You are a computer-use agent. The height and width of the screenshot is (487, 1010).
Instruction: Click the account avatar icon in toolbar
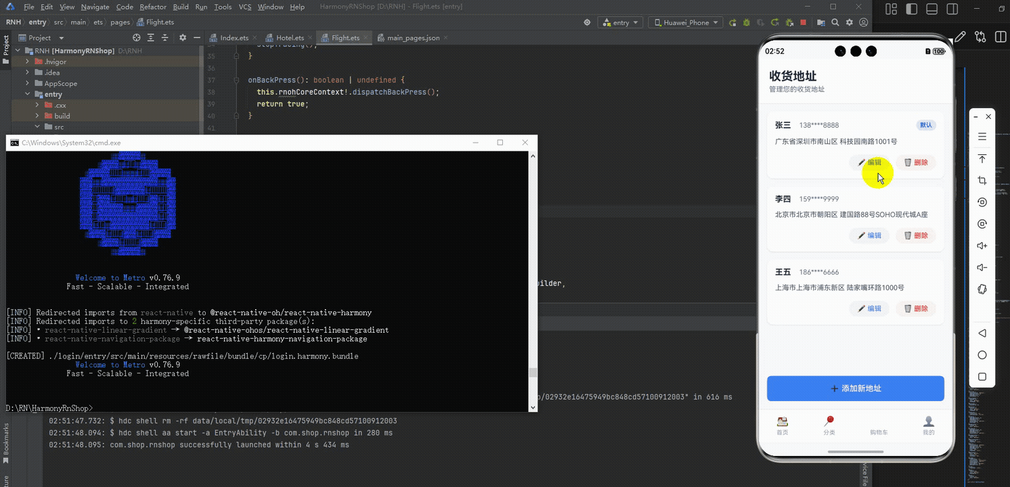864,22
